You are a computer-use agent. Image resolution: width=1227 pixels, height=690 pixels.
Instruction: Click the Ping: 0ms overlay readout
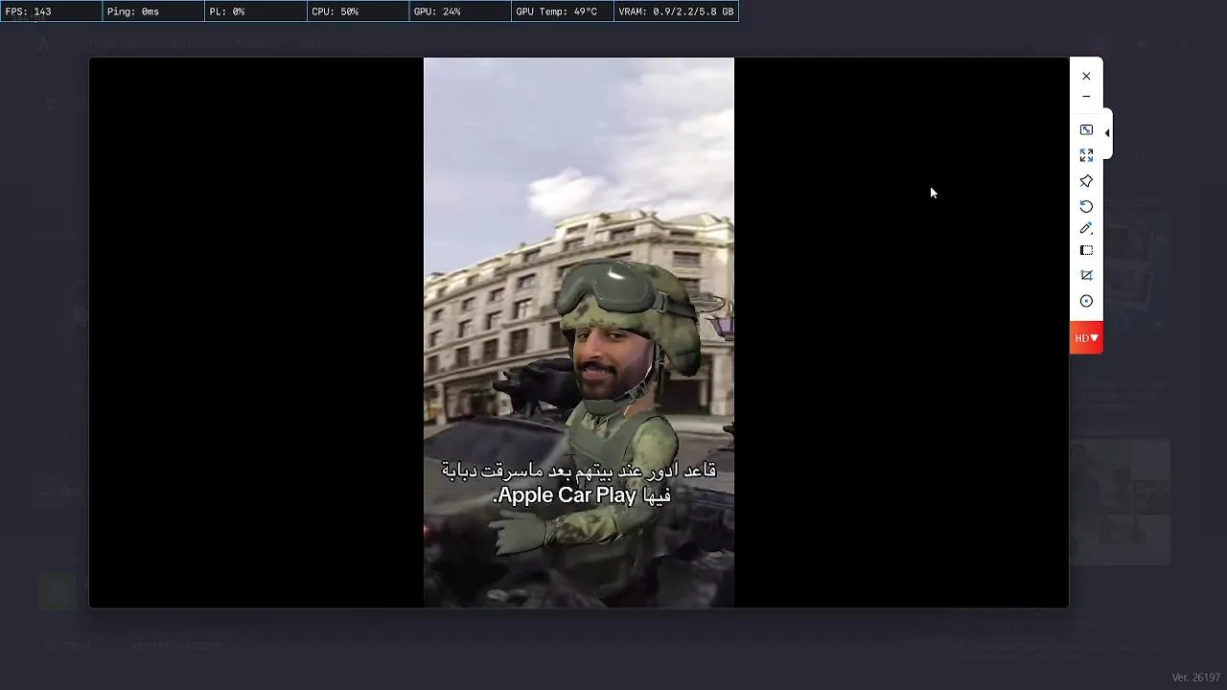coord(153,11)
